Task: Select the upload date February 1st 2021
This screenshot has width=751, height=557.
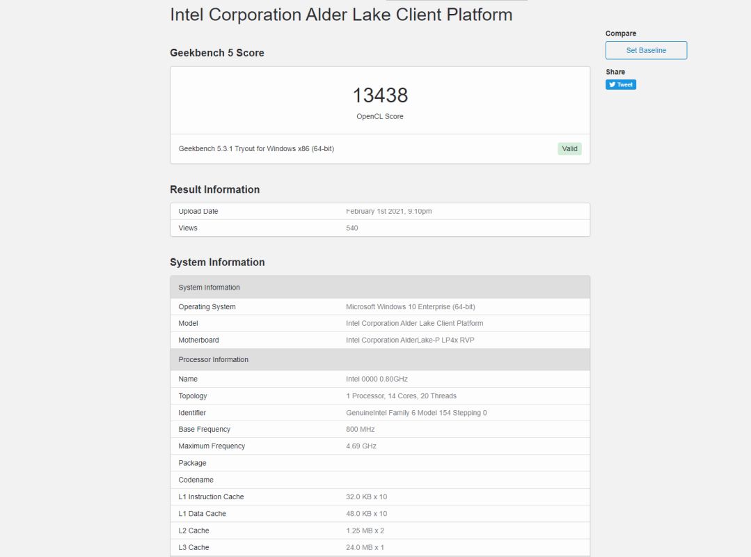Action: [x=389, y=211]
